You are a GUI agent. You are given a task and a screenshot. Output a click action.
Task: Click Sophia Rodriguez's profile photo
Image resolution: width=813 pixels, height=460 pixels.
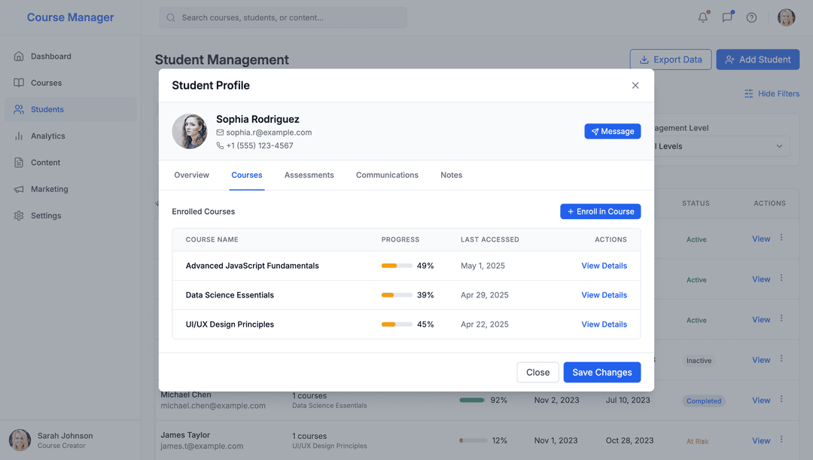tap(190, 132)
